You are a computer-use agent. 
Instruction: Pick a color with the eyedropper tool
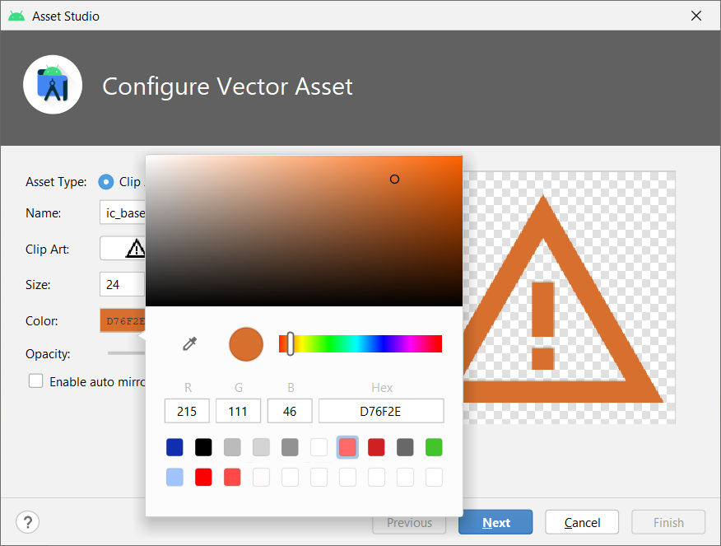pos(189,343)
